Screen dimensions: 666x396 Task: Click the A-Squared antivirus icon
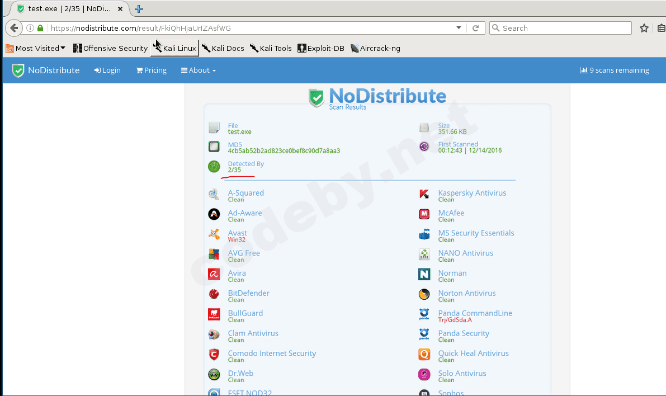point(214,195)
